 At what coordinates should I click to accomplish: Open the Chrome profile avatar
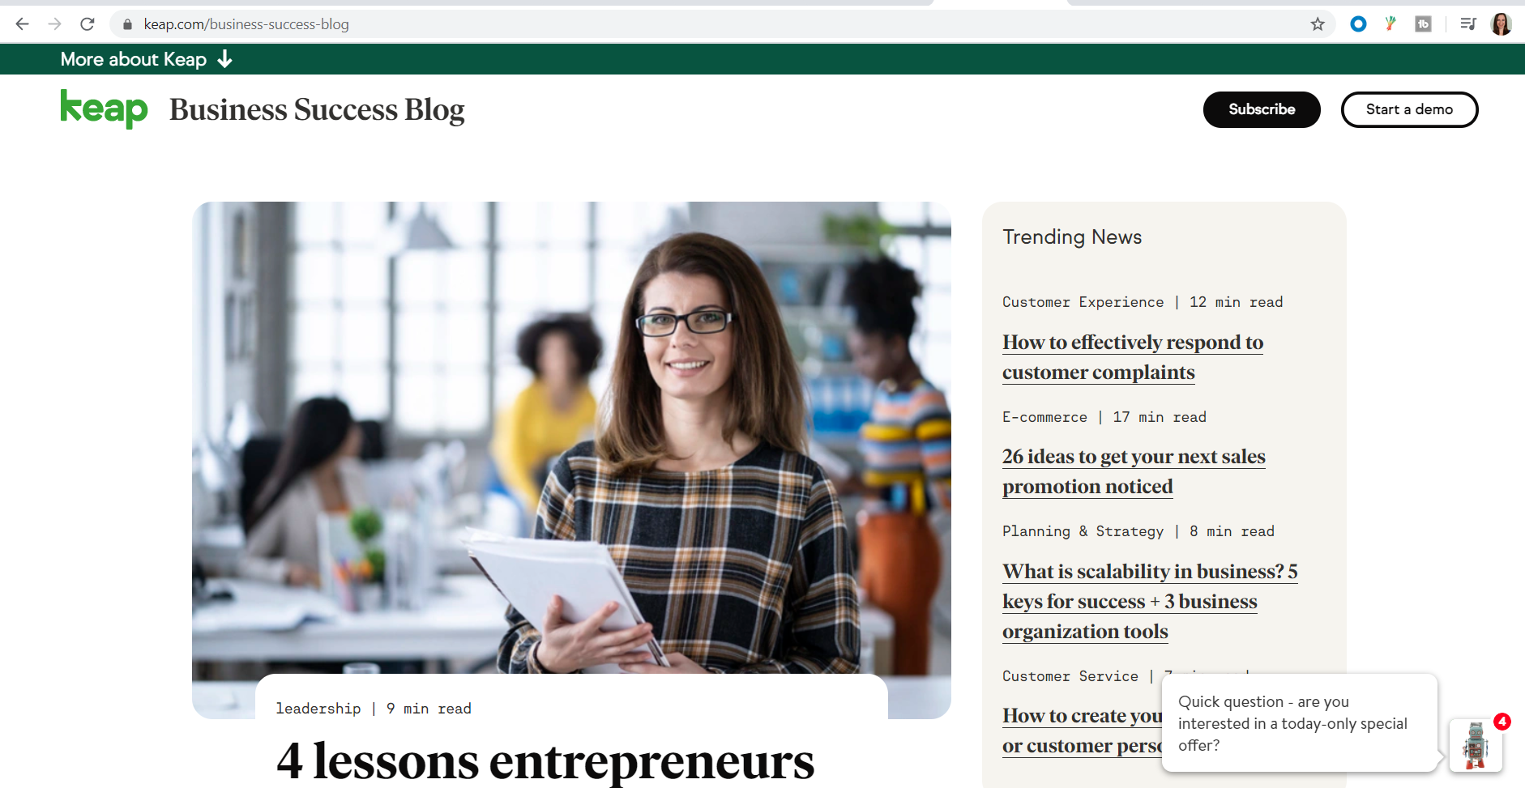[x=1501, y=24]
